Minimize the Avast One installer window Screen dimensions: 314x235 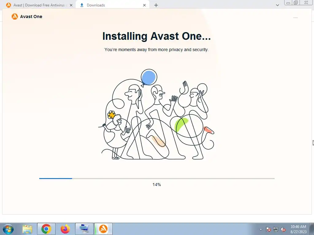[295, 17]
